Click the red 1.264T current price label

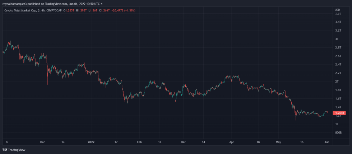coord(339,113)
